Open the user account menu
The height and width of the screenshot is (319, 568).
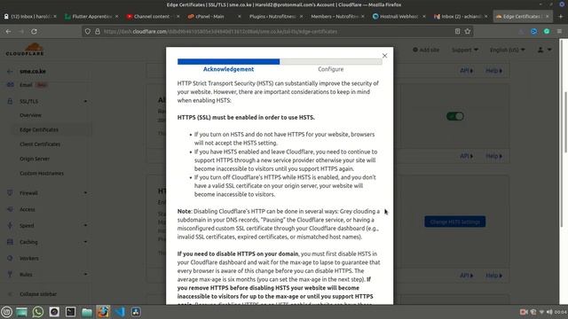click(544, 50)
